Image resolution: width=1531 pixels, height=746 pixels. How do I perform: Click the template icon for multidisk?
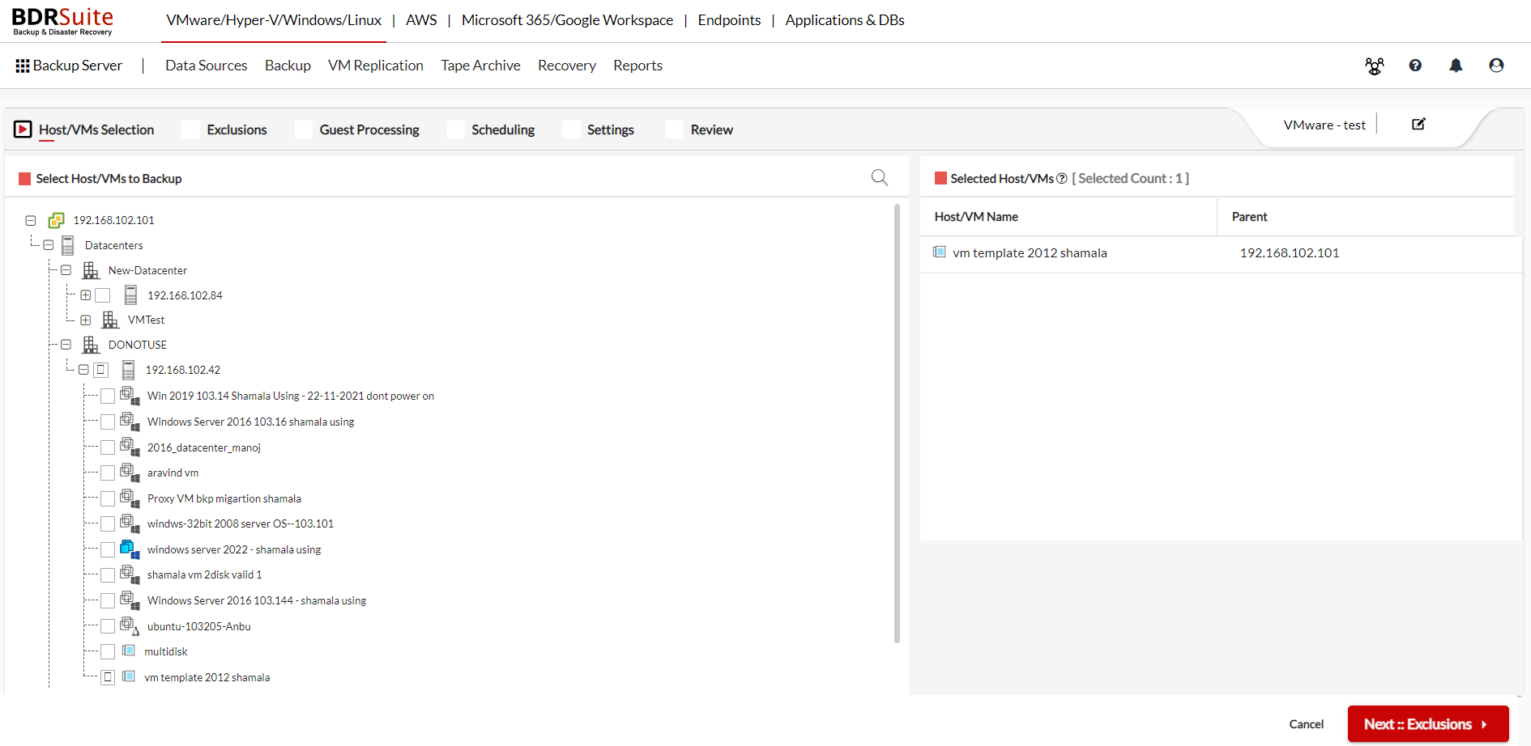pos(128,651)
